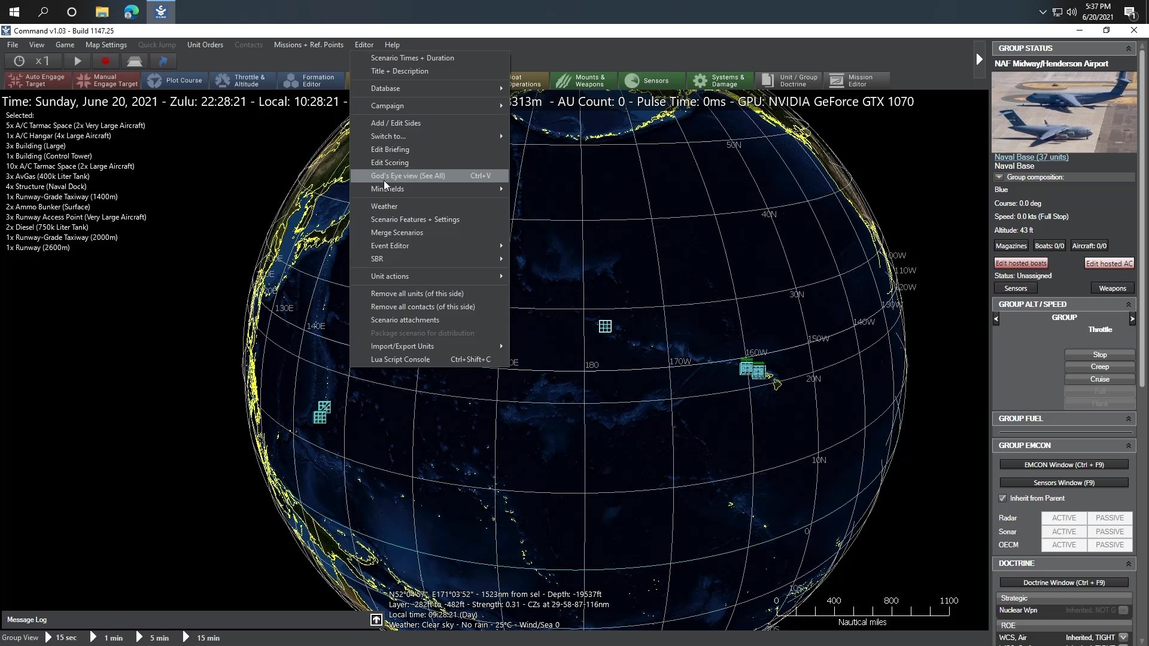Open the Formation Editor
Image resolution: width=1149 pixels, height=646 pixels.
[x=312, y=80]
